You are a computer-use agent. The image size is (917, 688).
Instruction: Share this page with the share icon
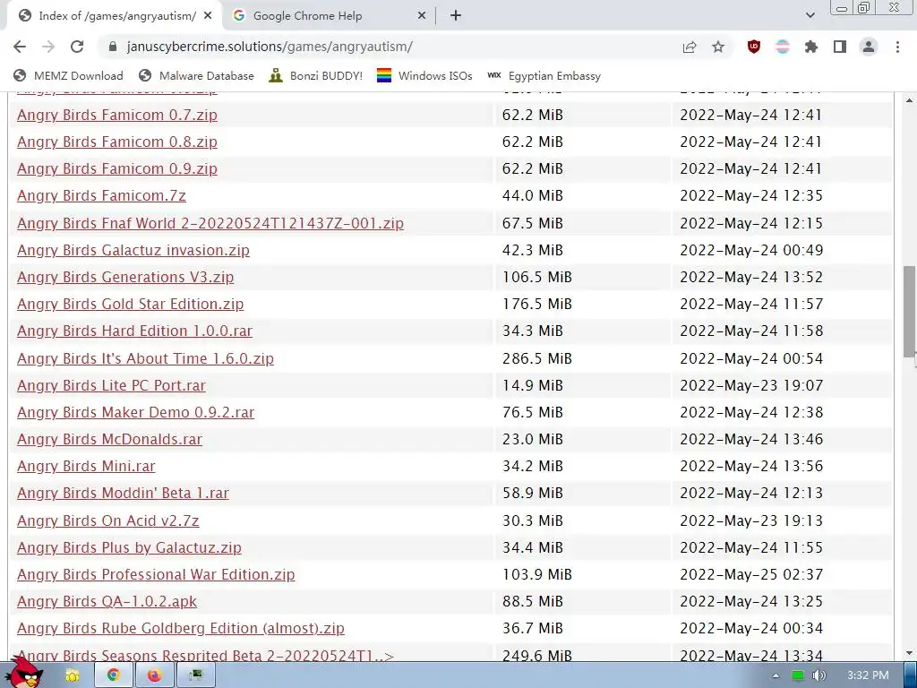tap(690, 47)
